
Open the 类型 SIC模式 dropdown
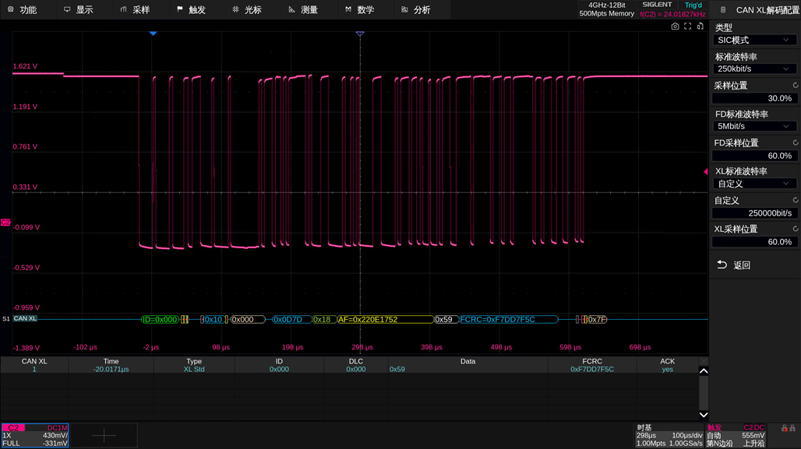click(x=754, y=40)
